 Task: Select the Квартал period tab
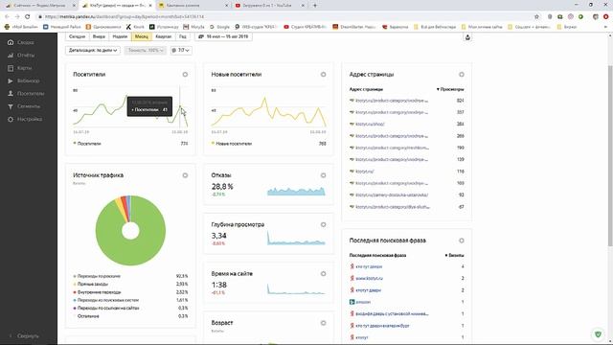[164, 36]
